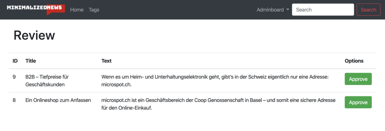The width and height of the screenshot is (385, 131).
Task: Click the MinimalizedNews logo
Action: pos(36,9)
